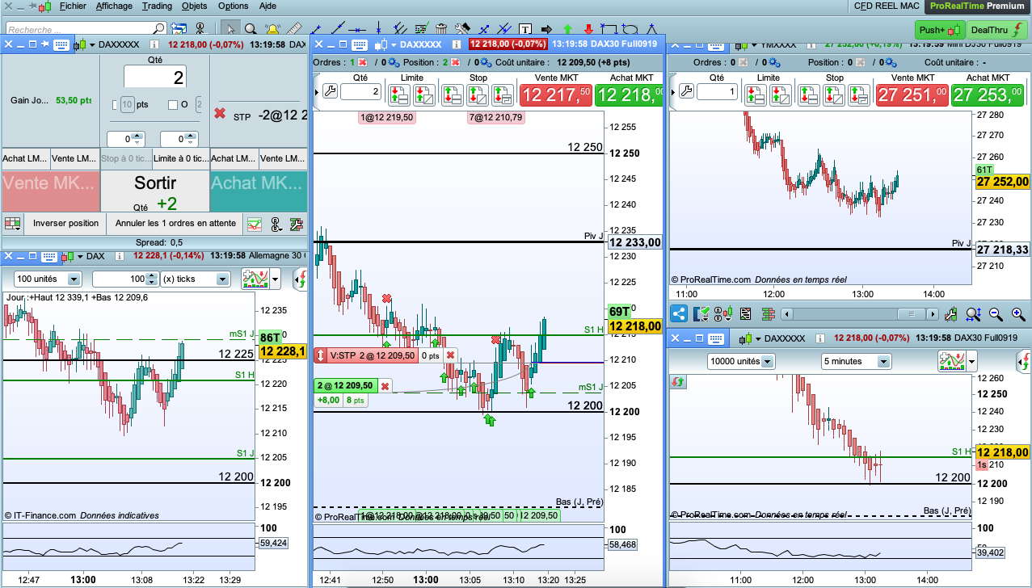Click Vente MKT 12 217,50 in center chart
The height and width of the screenshot is (588, 1032).
(555, 94)
